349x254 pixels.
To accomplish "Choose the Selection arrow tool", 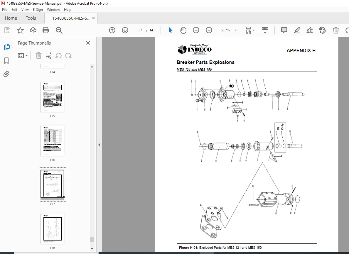I will click(170, 30).
